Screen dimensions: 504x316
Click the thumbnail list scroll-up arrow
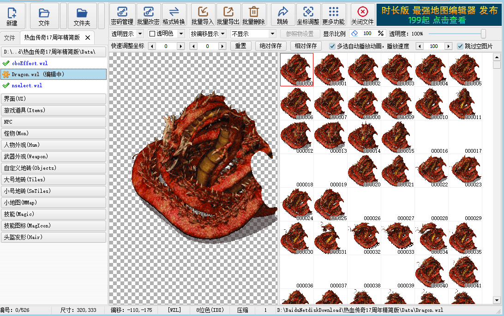pos(497,57)
